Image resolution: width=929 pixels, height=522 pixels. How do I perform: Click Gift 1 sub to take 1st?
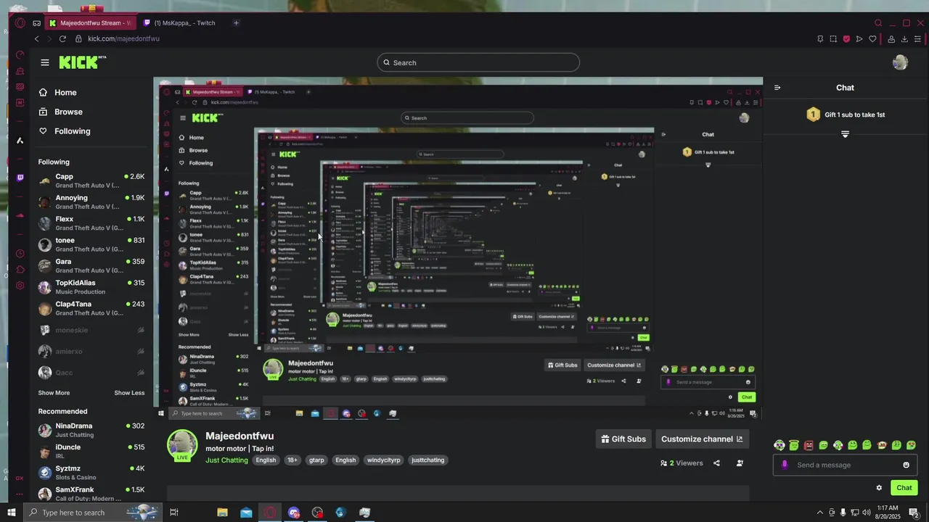[846, 115]
